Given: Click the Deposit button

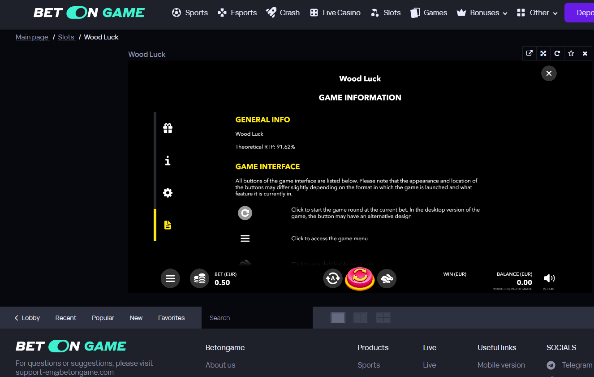Looking at the screenshot, I should (579, 13).
